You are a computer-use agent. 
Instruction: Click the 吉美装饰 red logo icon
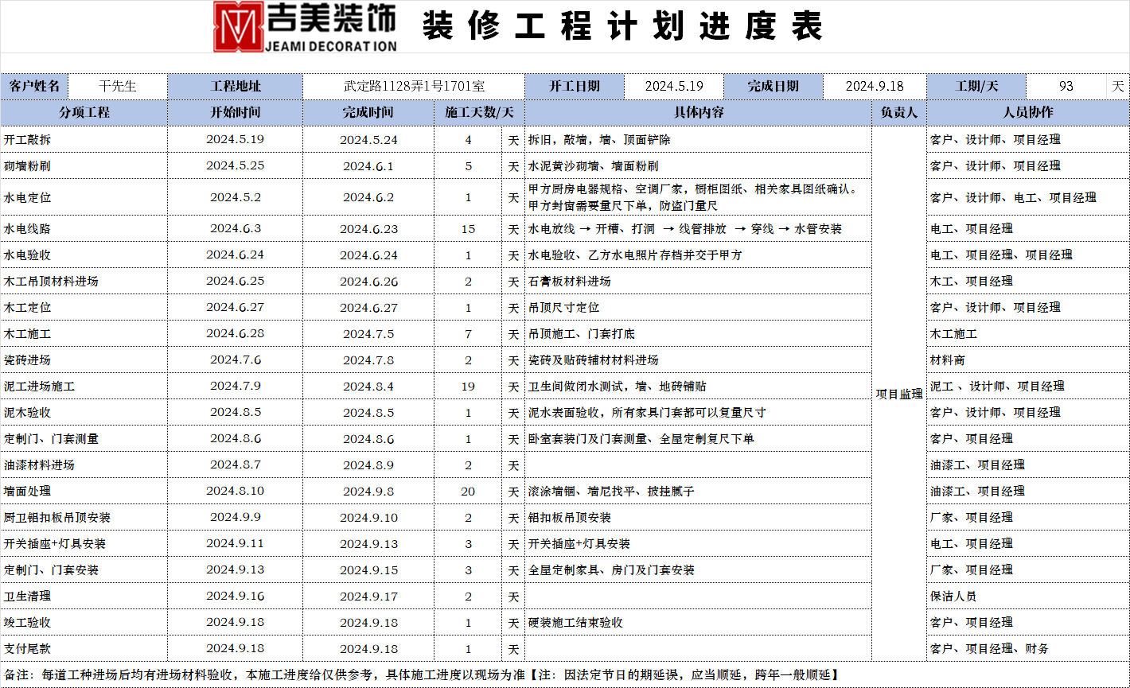click(x=239, y=26)
